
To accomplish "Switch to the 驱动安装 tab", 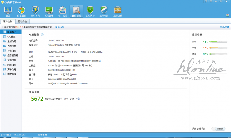I will click(22, 21).
